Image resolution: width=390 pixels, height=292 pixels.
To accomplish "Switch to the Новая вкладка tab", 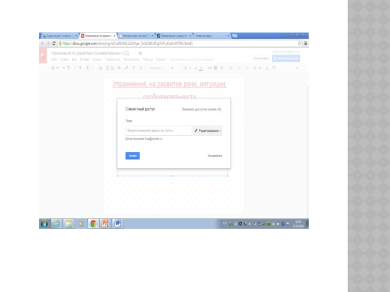I will point(210,36).
